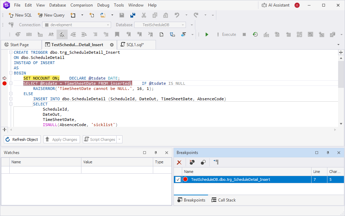Click the SQL syntax check toolbar icon
The width and height of the screenshot is (345, 216).
62,34
